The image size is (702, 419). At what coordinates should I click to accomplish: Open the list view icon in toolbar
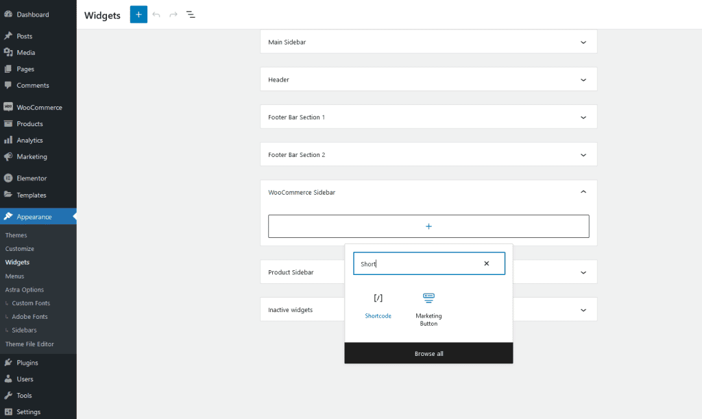pyautogui.click(x=191, y=14)
